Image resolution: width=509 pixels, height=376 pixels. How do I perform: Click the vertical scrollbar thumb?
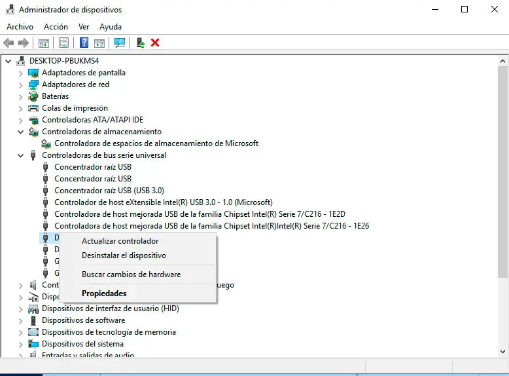pyautogui.click(x=502, y=172)
